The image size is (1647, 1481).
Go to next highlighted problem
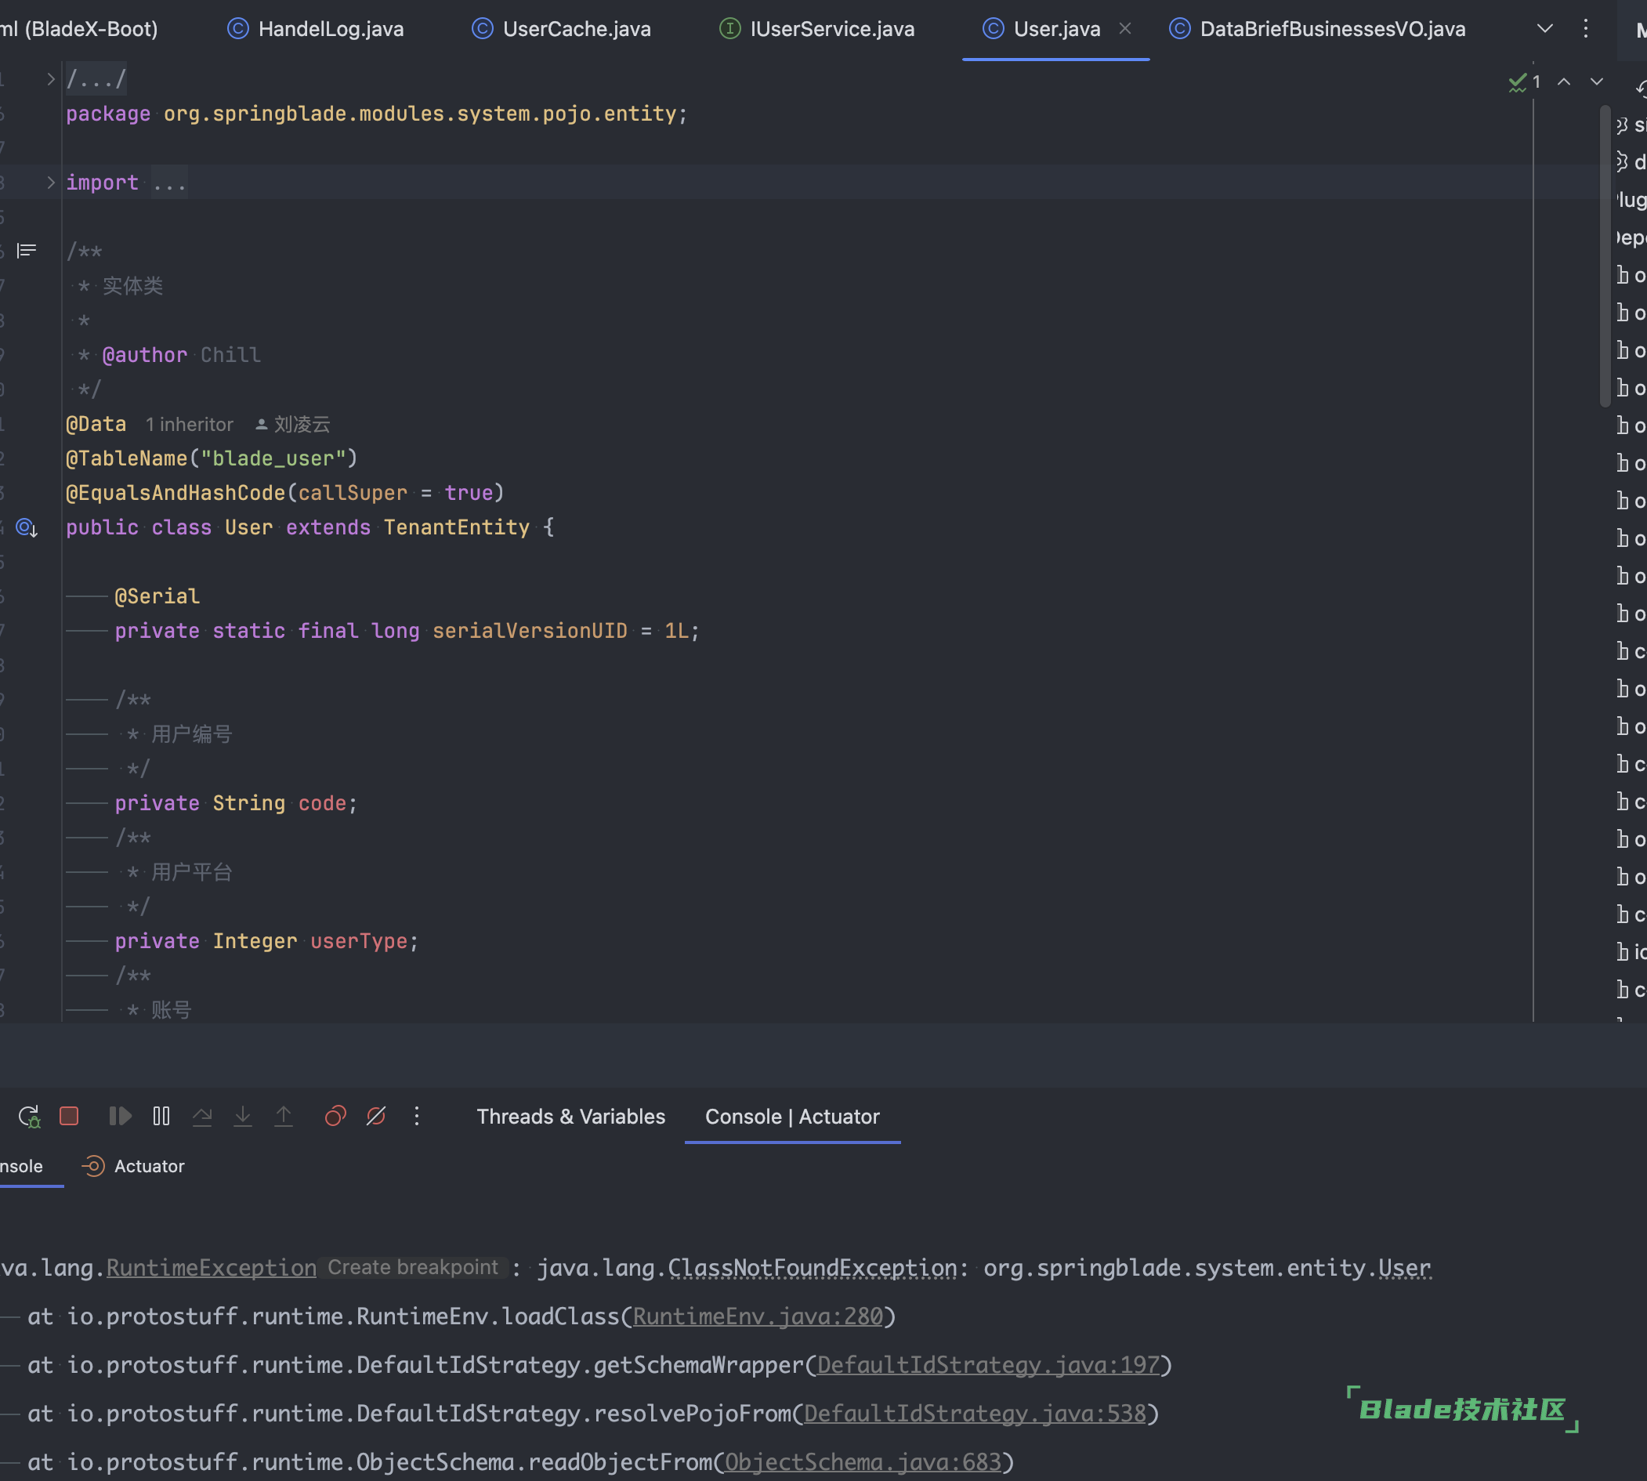coord(1597,81)
